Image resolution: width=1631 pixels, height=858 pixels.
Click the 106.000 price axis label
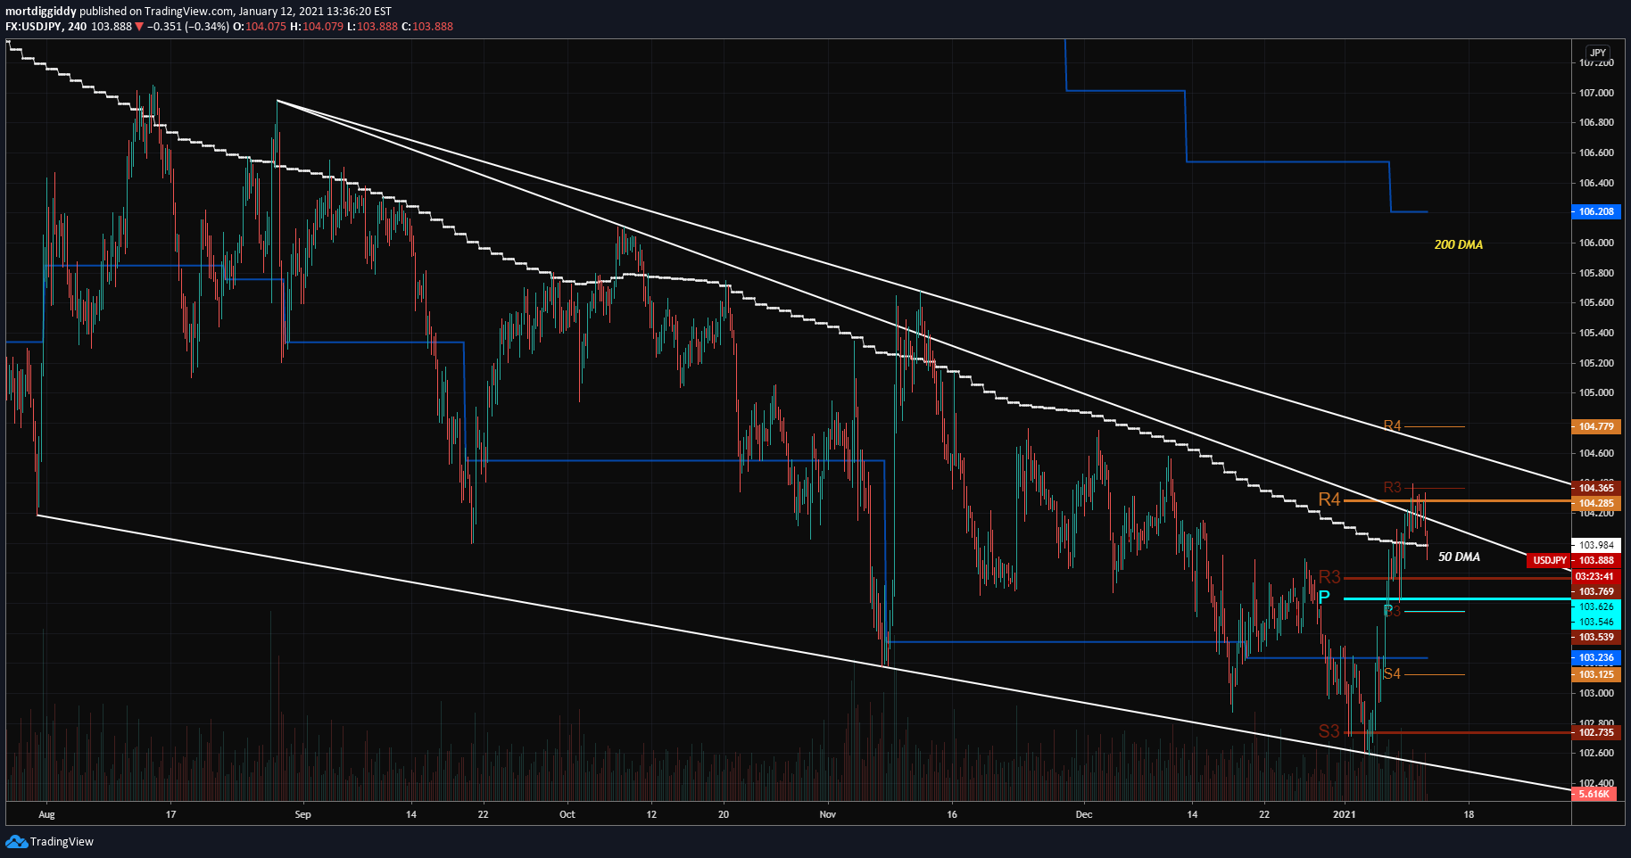(1596, 243)
